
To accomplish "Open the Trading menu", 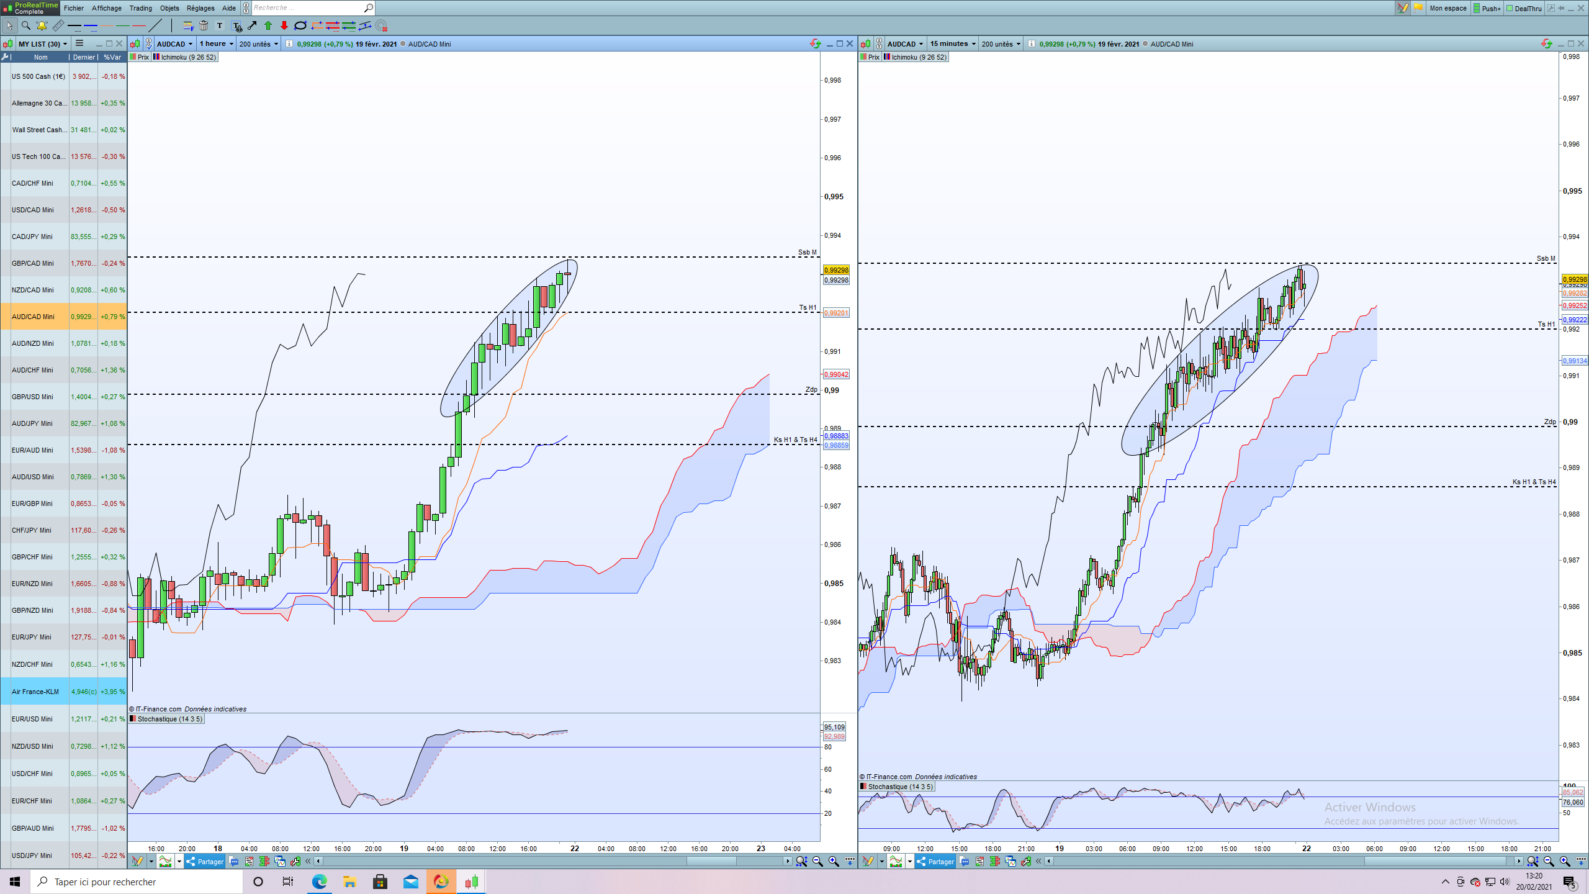I will (x=141, y=8).
